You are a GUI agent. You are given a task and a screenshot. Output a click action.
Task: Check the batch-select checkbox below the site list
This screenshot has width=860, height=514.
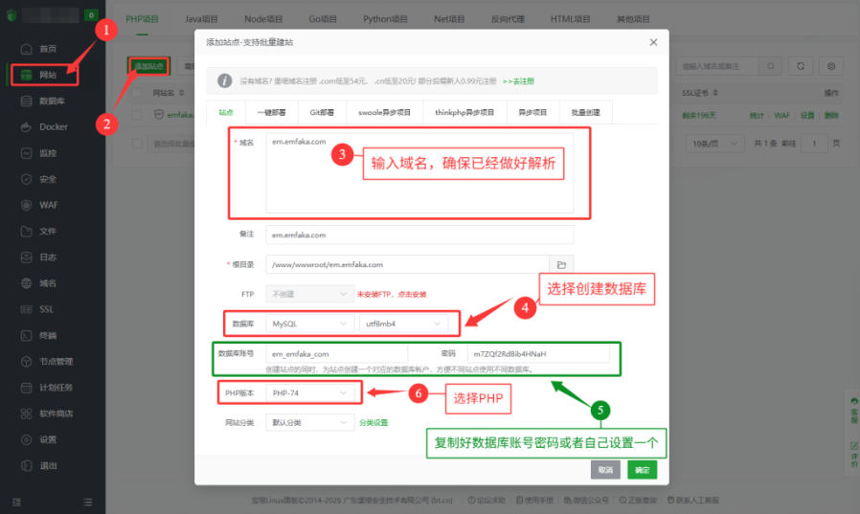137,144
